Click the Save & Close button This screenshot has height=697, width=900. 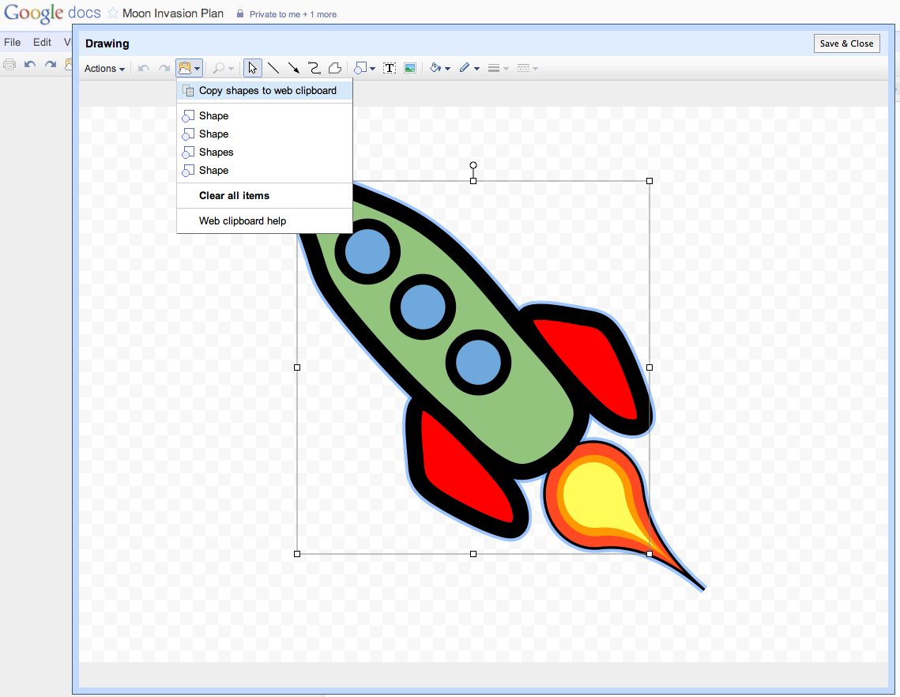[846, 43]
